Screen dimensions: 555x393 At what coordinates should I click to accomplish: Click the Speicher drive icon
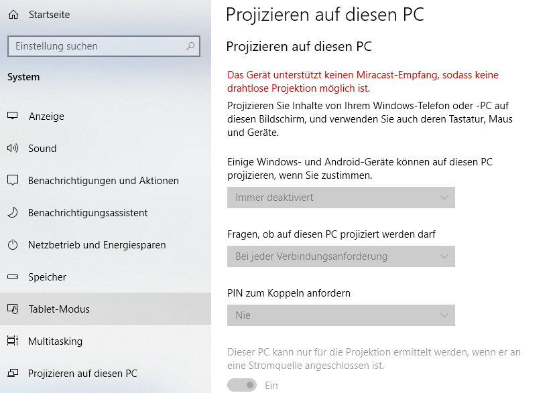(x=12, y=277)
